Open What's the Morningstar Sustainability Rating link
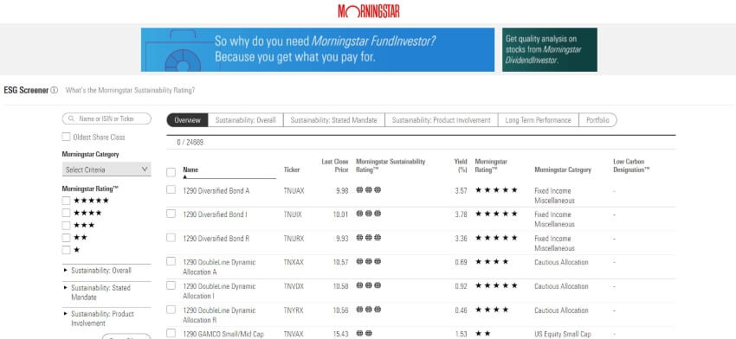The image size is (736, 339). point(130,90)
